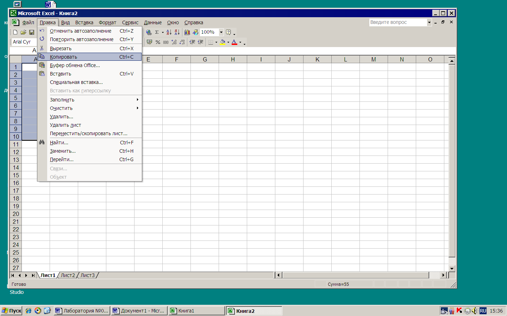The height and width of the screenshot is (316, 507).
Task: Click the Increase Indent icon
Action: coord(200,42)
